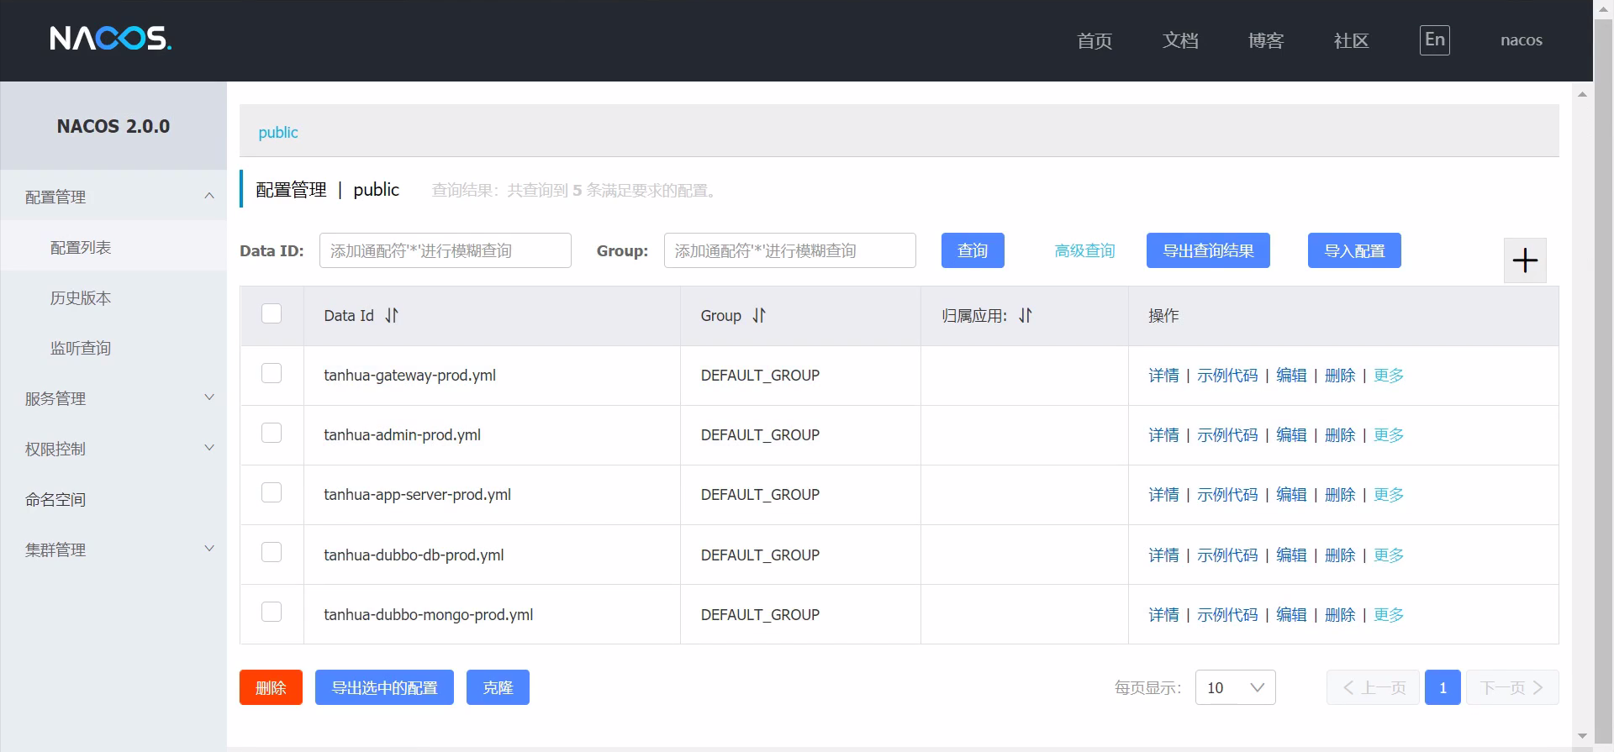Open the 每页显示 page size dropdown
Image resolution: width=1614 pixels, height=752 pixels.
pos(1235,687)
